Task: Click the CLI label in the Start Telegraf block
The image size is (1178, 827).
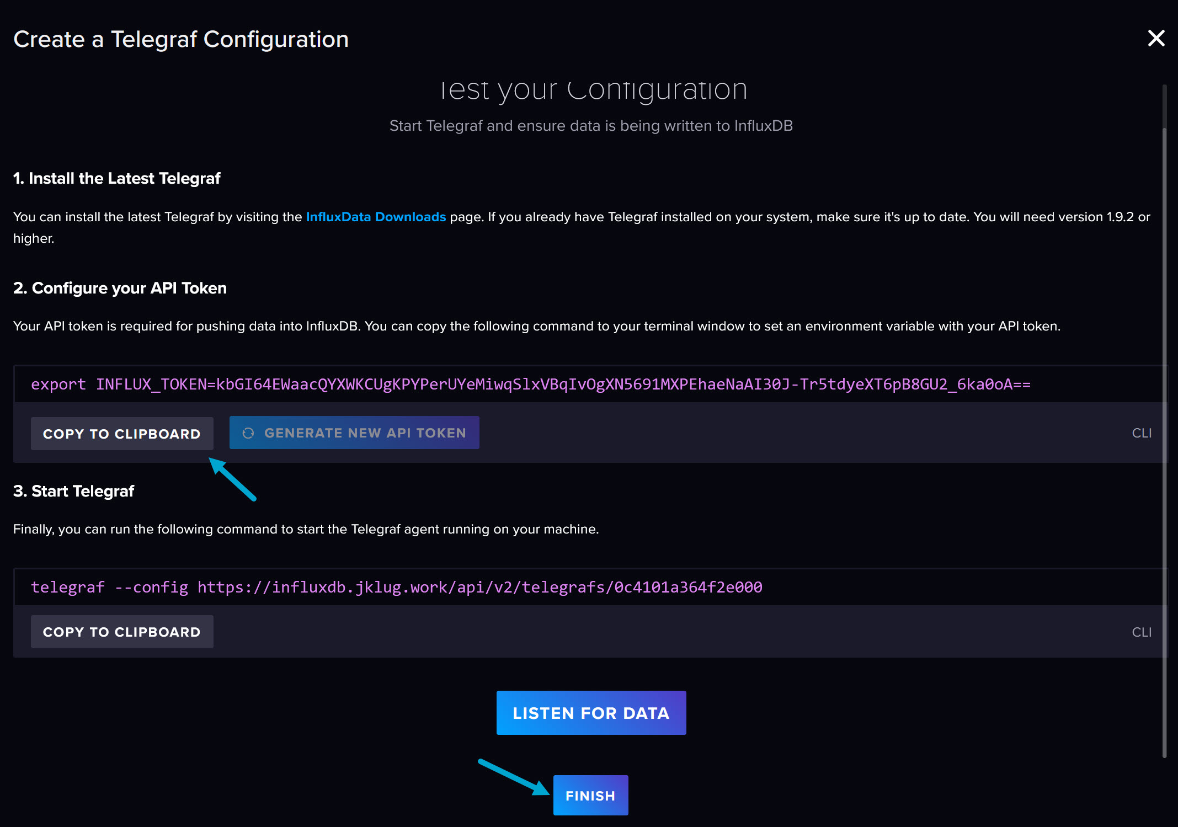Action: (1141, 632)
